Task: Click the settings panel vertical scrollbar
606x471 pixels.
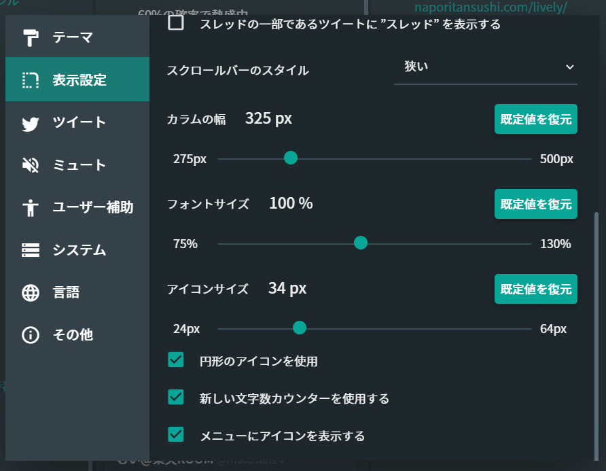Action: click(x=596, y=336)
